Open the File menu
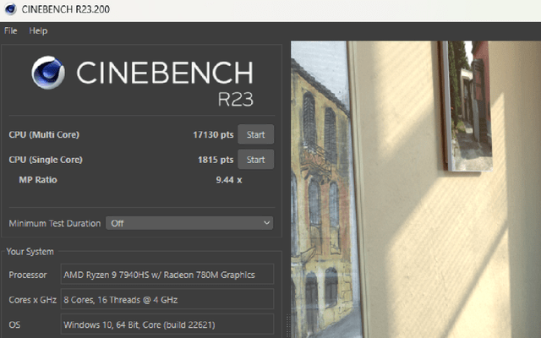 [11, 30]
